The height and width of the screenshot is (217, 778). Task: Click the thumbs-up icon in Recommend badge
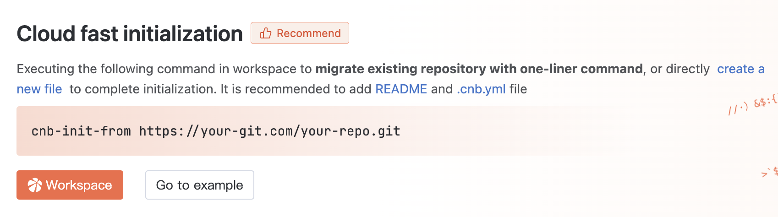click(266, 33)
